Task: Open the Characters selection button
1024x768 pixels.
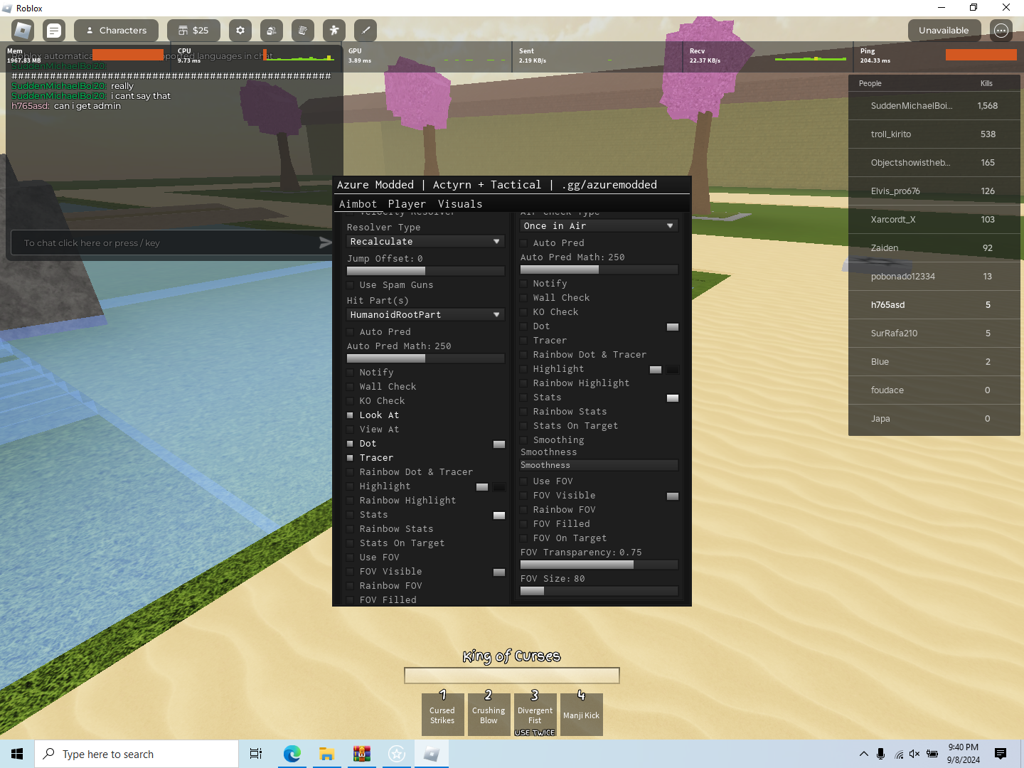Action: click(x=116, y=31)
